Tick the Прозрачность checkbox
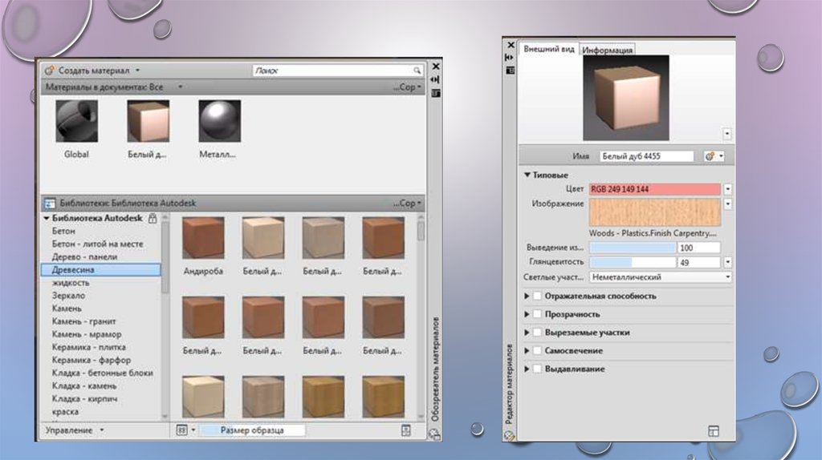The height and width of the screenshot is (460, 822). click(x=537, y=314)
